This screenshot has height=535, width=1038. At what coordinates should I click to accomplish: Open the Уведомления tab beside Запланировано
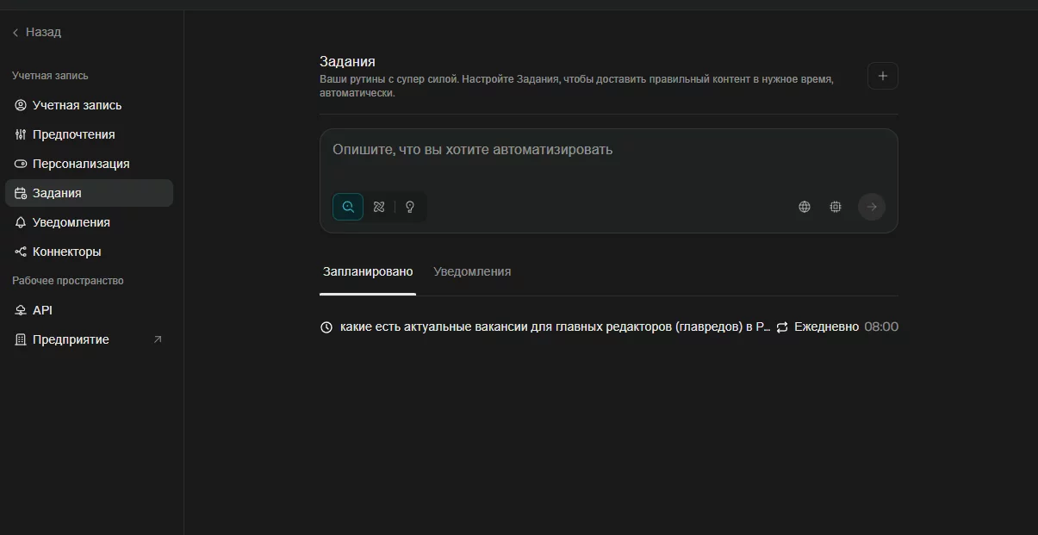click(x=472, y=271)
